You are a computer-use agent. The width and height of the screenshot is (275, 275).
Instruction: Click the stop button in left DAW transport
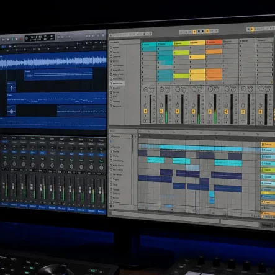[x=17, y=39]
